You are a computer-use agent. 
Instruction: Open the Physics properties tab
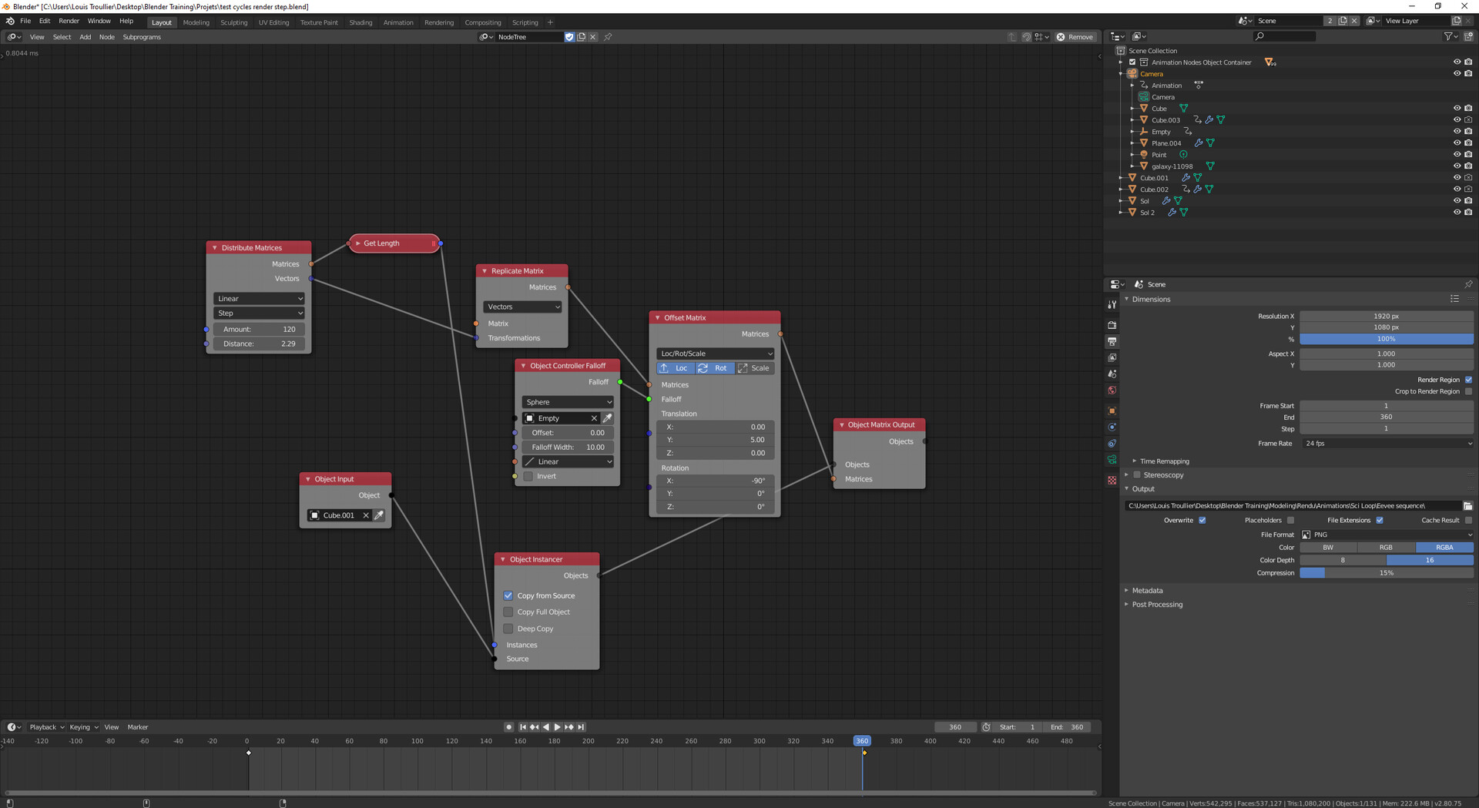tap(1112, 427)
